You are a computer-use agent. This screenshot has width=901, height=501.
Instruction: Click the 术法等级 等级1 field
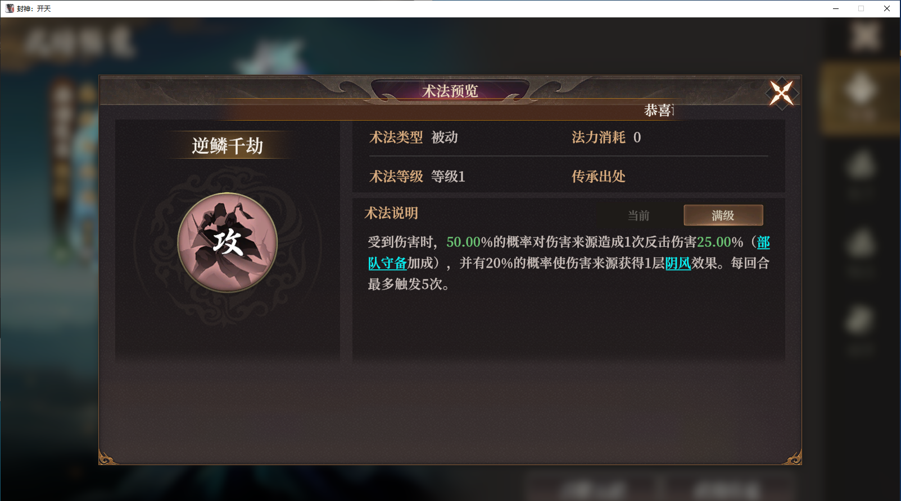point(417,177)
